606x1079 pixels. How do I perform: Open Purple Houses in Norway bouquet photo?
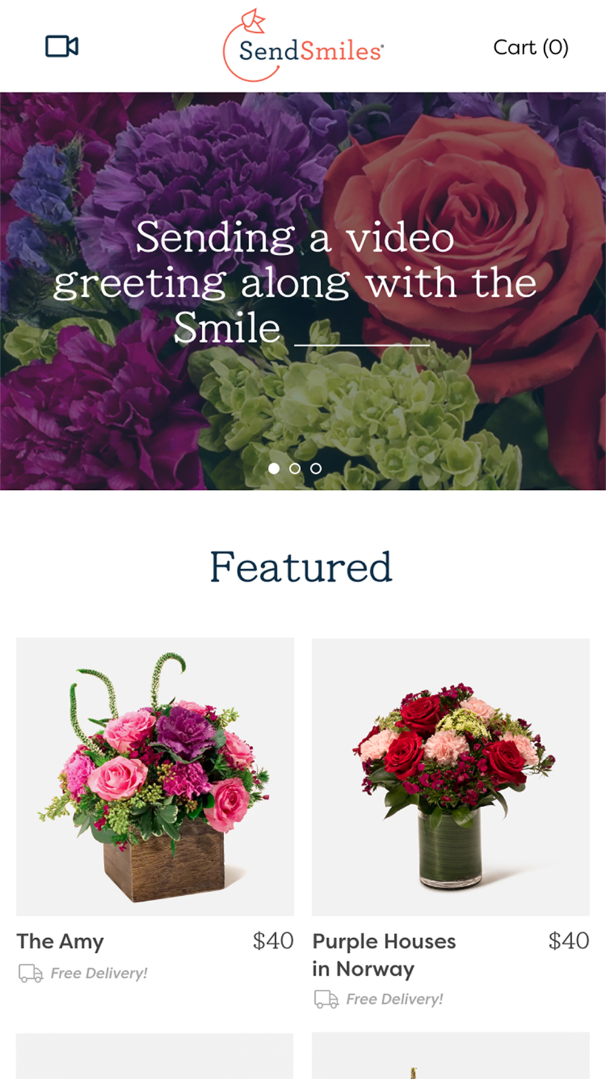click(x=451, y=777)
